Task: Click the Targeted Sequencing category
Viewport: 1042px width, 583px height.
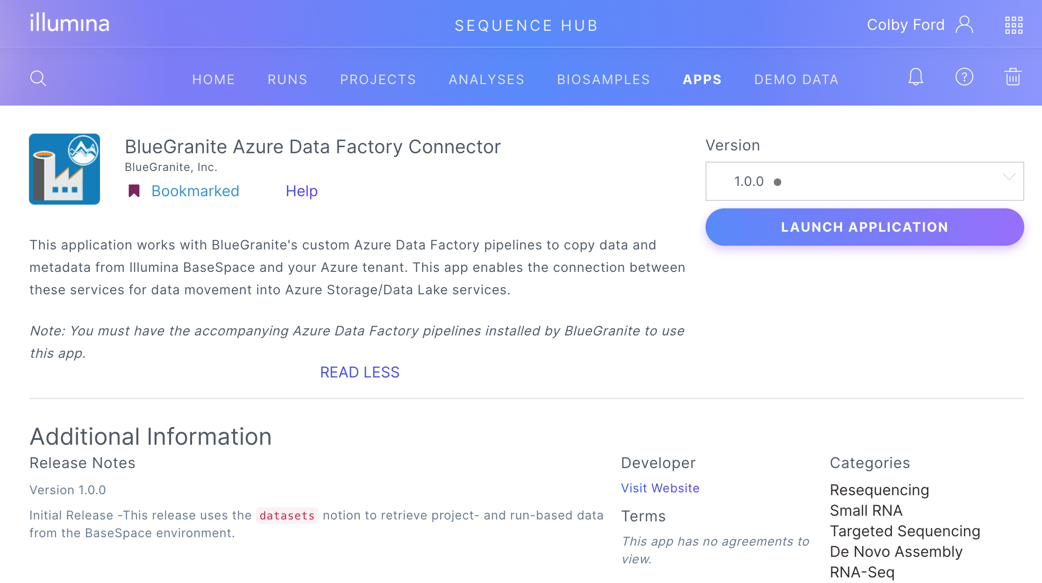Action: coord(905,531)
